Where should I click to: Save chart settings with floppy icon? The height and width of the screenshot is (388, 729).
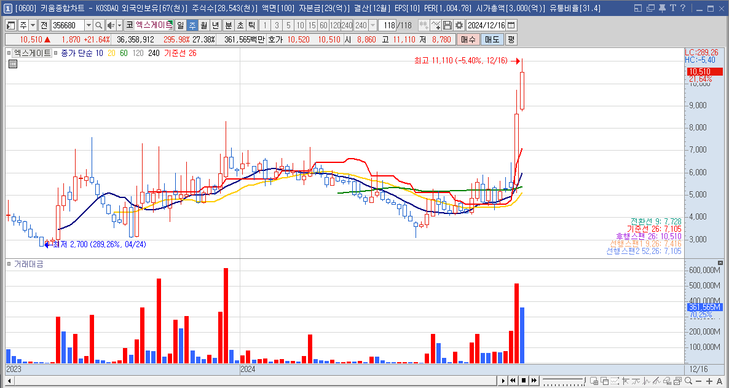pyautogui.click(x=447, y=25)
